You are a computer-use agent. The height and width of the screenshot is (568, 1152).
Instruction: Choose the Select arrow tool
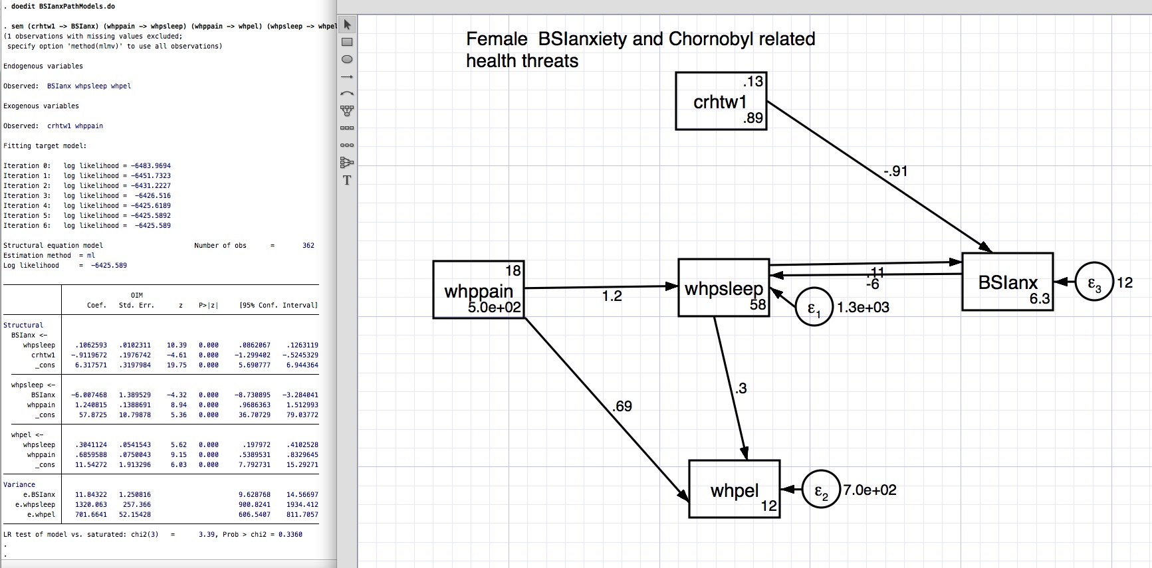[x=347, y=25]
